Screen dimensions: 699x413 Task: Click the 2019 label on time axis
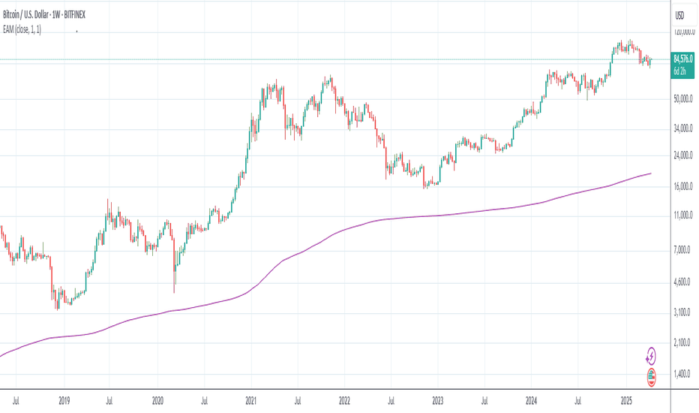[64, 401]
